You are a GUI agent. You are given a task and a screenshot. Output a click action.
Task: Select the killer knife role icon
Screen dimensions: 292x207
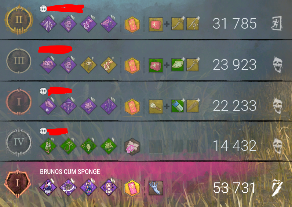pos(277,188)
